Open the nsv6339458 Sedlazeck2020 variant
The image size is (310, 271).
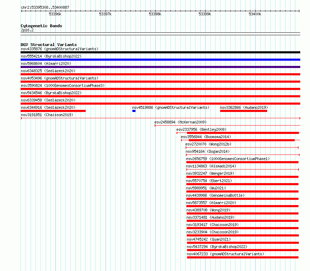click(48, 100)
